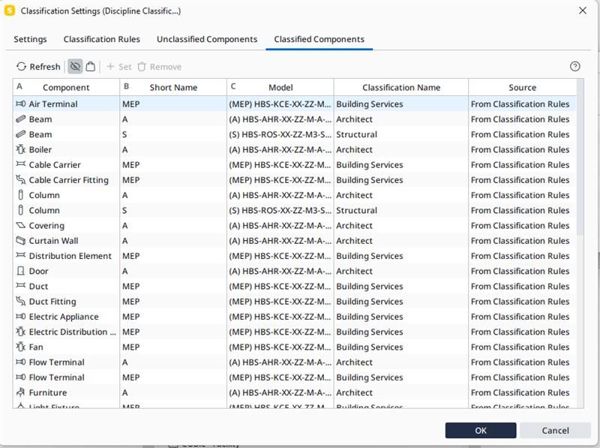Click the Air Terminal row icon
Image resolution: width=600 pixels, height=448 pixels.
(21, 104)
